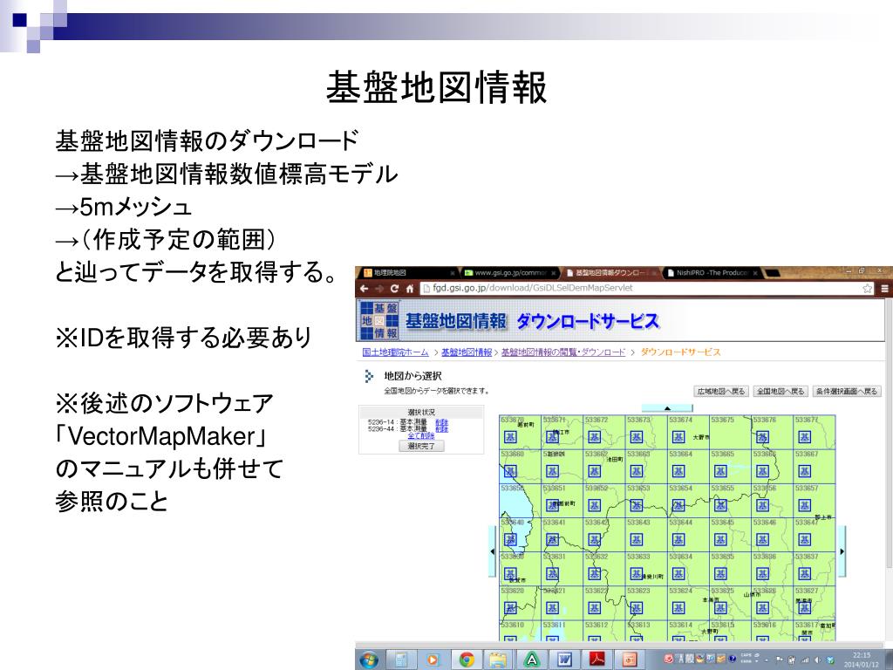Bookmark page with the star icon
The width and height of the screenshot is (893, 670).
868,288
